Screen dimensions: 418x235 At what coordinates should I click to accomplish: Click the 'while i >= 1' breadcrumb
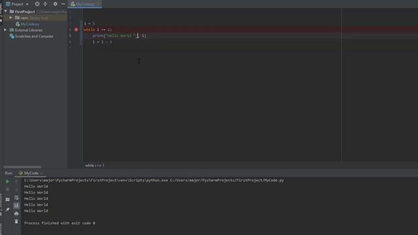click(95, 165)
